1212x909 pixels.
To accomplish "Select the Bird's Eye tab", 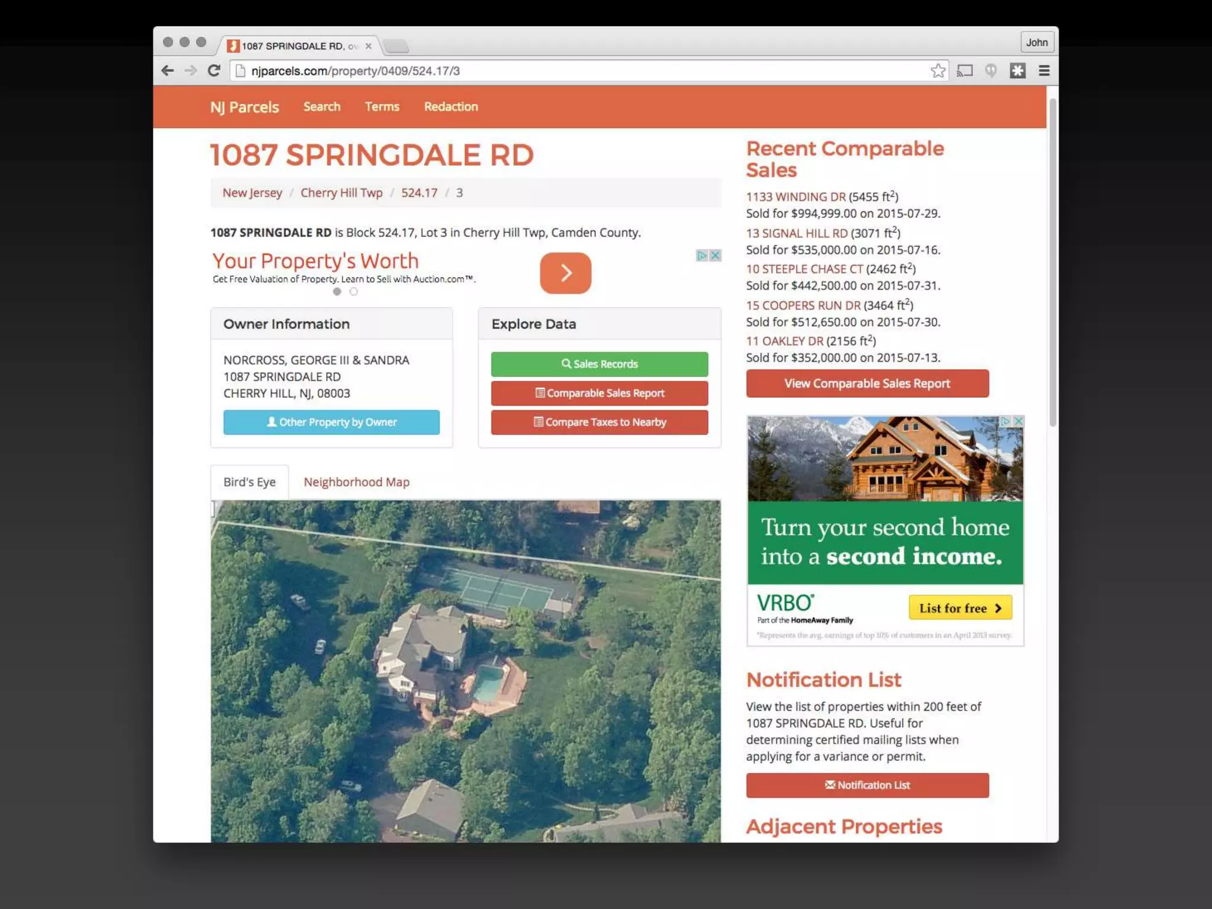I will [249, 482].
